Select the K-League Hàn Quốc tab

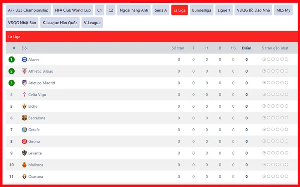coord(60,23)
